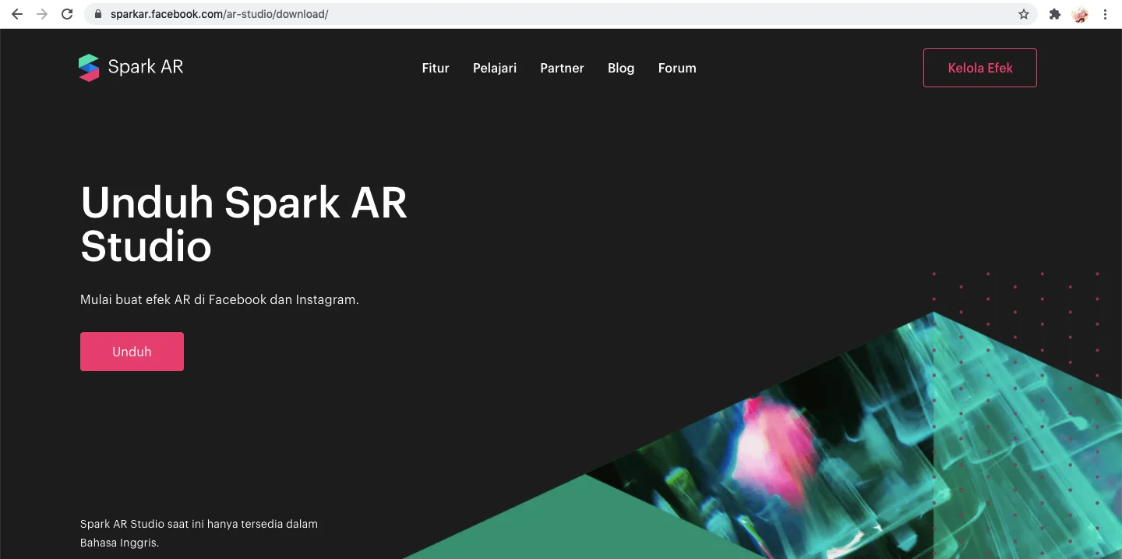Click the Spark AR logo icon
The width and height of the screenshot is (1122, 559).
pyautogui.click(x=89, y=68)
